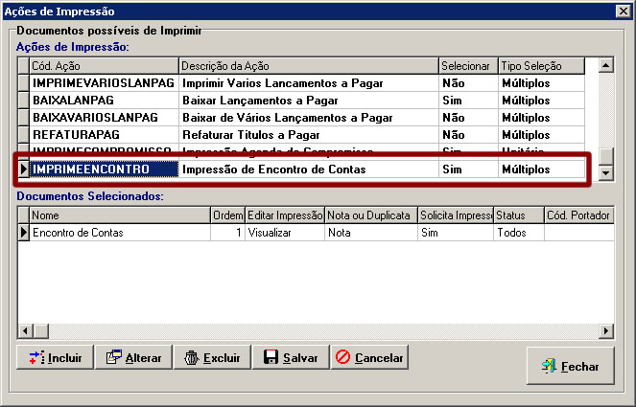Click the Status column header
The height and width of the screenshot is (407, 636).
tap(518, 215)
